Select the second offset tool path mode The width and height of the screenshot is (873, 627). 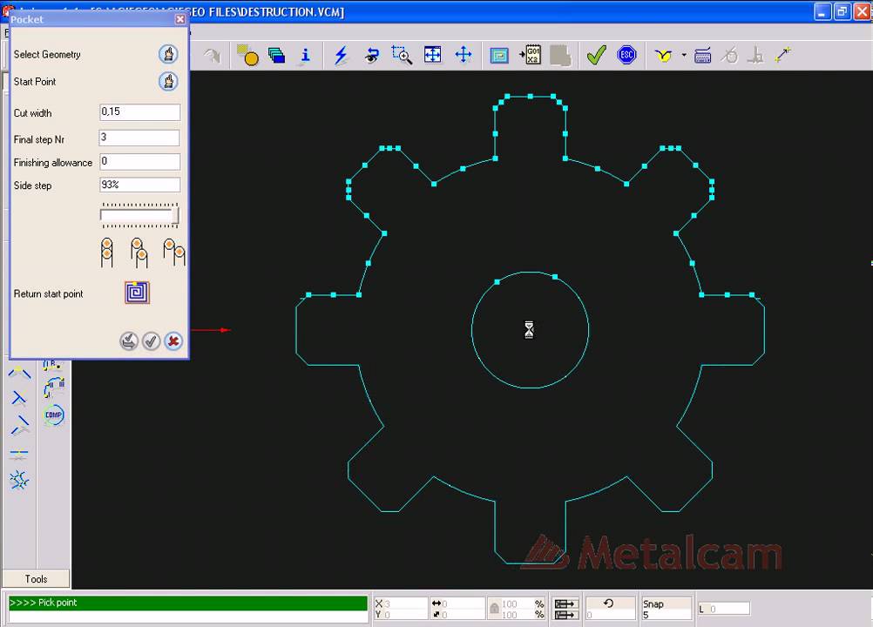(x=139, y=253)
